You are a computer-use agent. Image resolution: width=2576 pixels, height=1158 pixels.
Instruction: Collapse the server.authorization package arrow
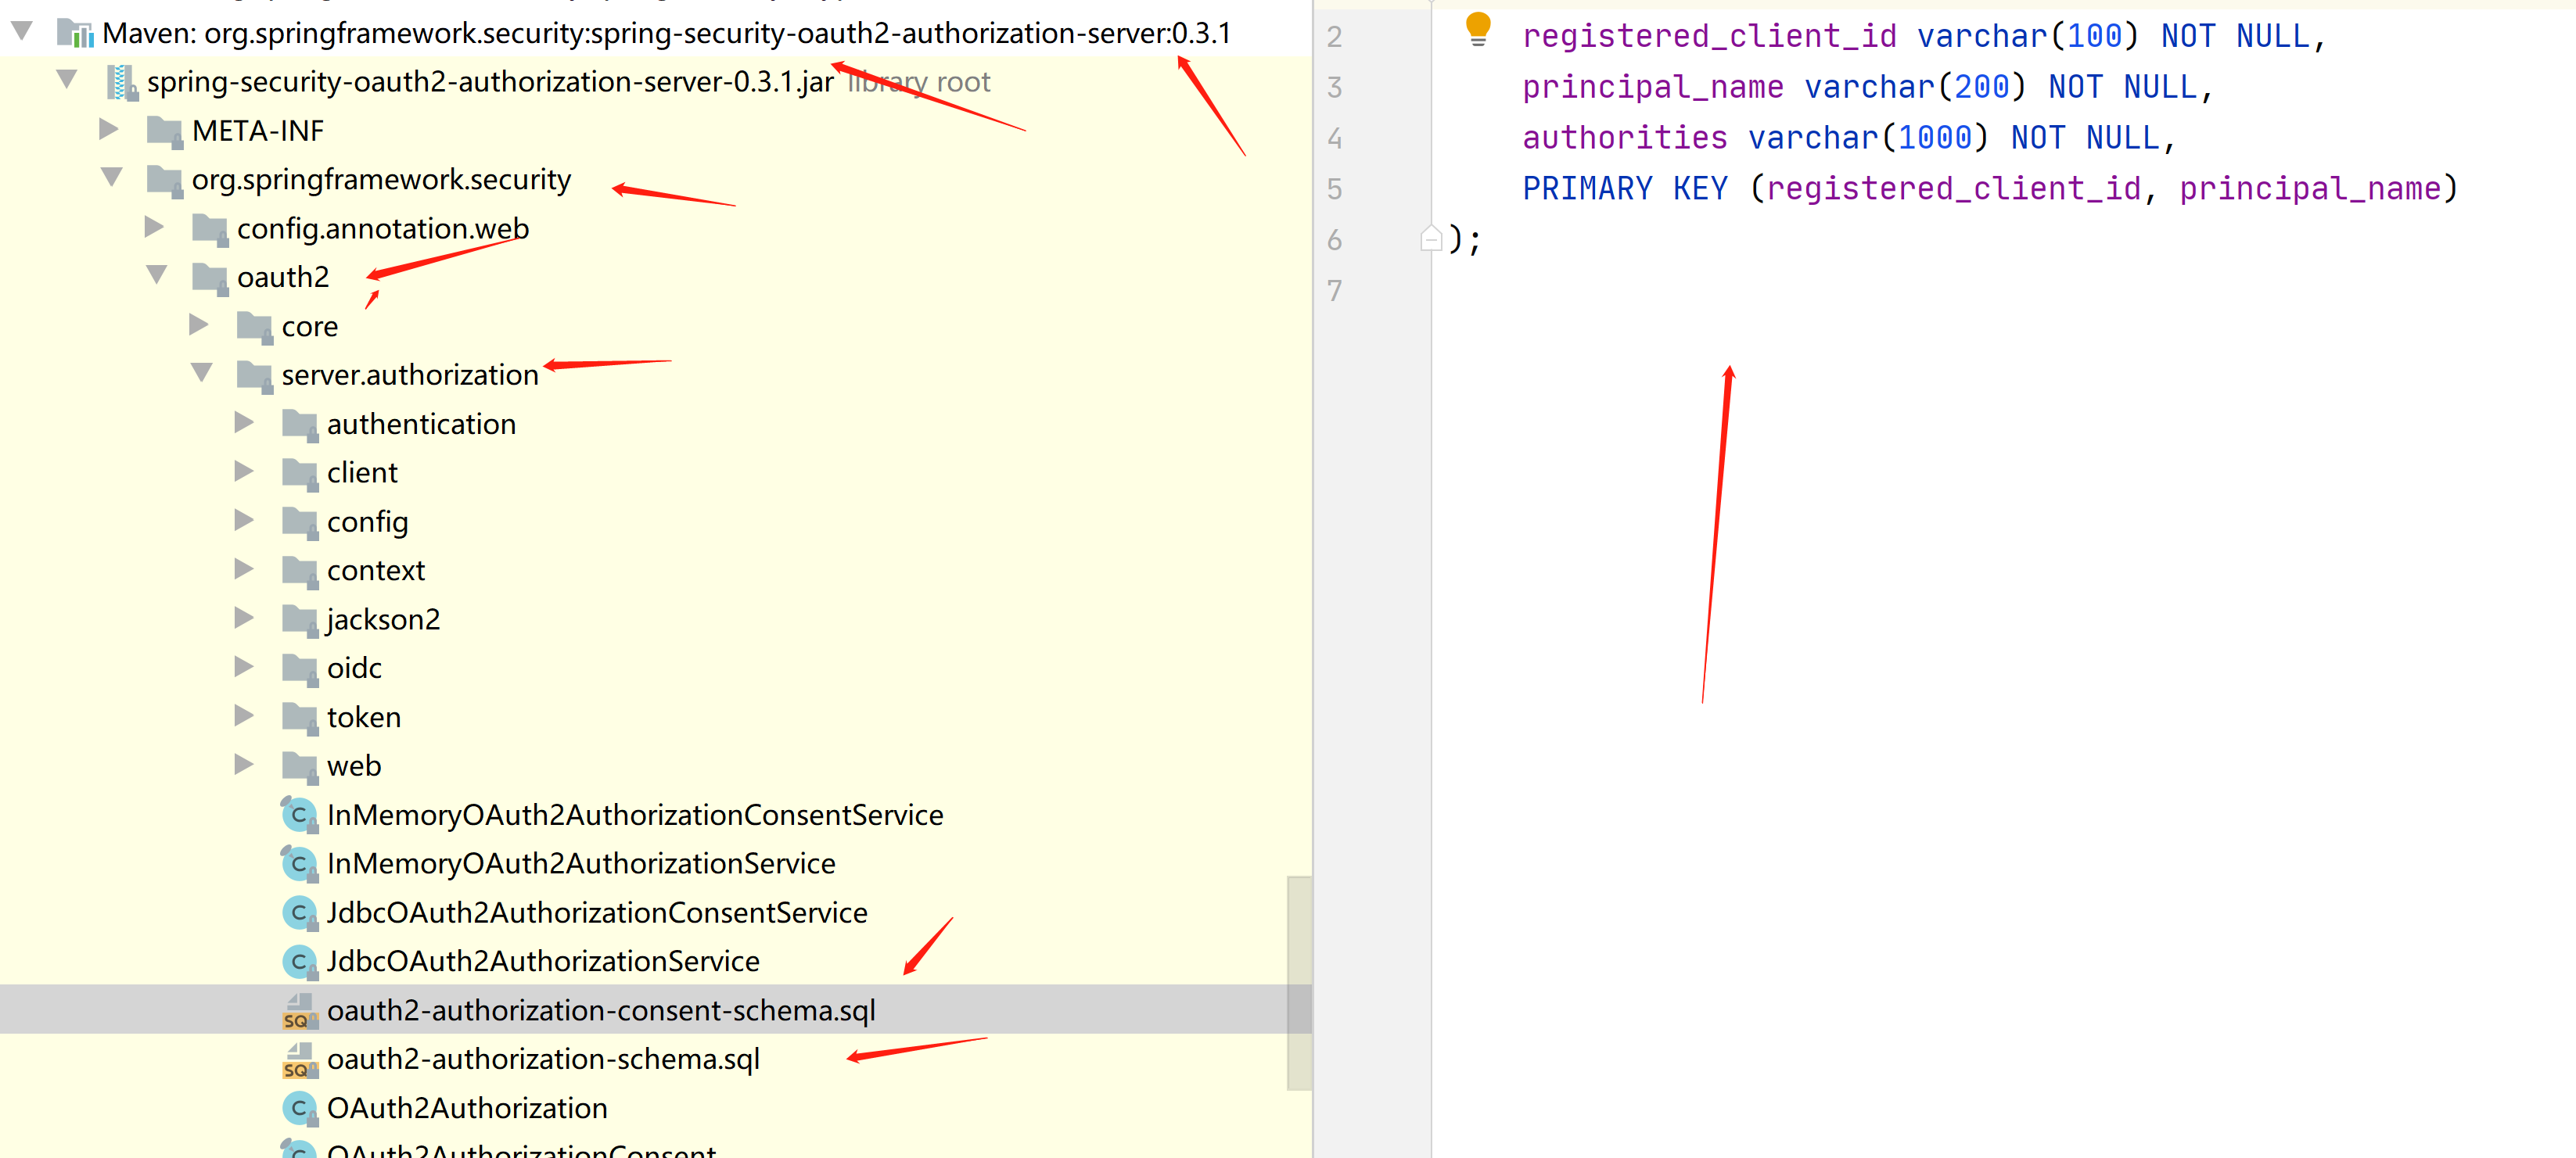coord(201,371)
